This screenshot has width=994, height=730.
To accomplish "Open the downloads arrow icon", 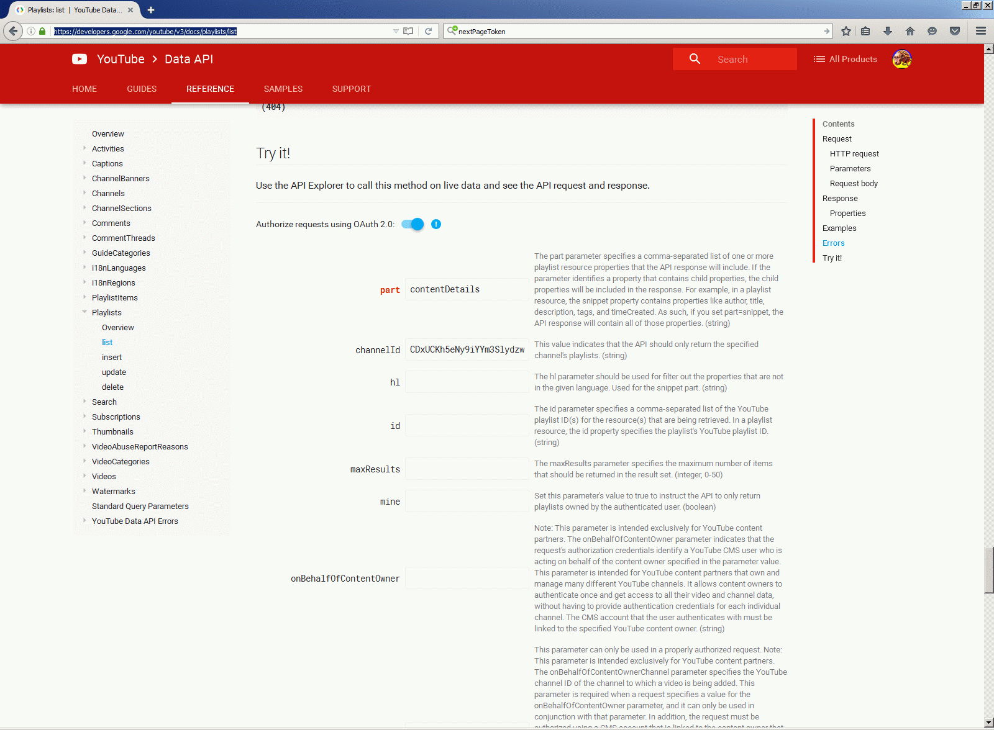I will pyautogui.click(x=888, y=31).
